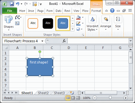Expand the formula bar chevron
Screen dimensions: 135x103
point(131,41)
